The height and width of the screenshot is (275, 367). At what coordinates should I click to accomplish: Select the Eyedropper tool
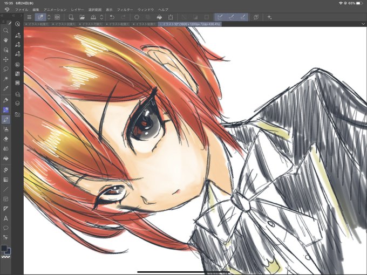(5, 88)
